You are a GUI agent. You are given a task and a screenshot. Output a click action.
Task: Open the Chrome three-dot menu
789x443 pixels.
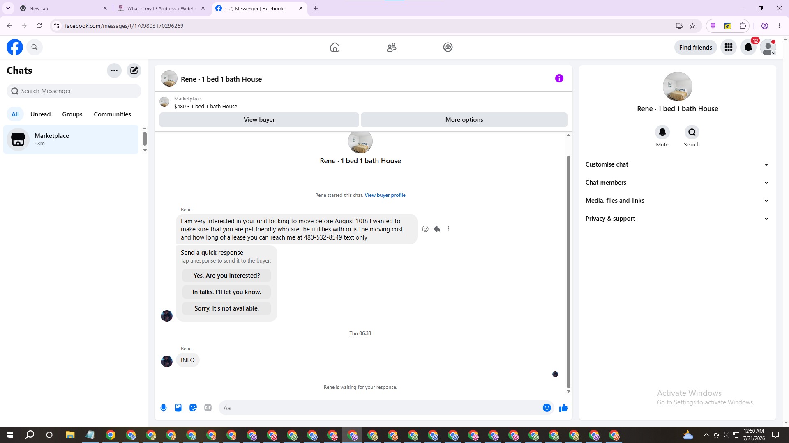780,26
